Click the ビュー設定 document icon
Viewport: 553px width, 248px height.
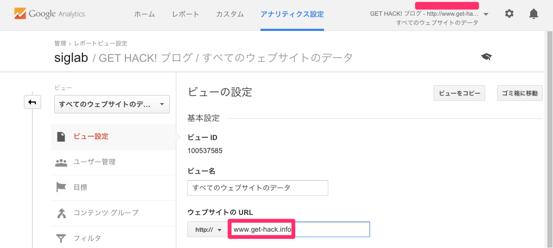coord(61,137)
